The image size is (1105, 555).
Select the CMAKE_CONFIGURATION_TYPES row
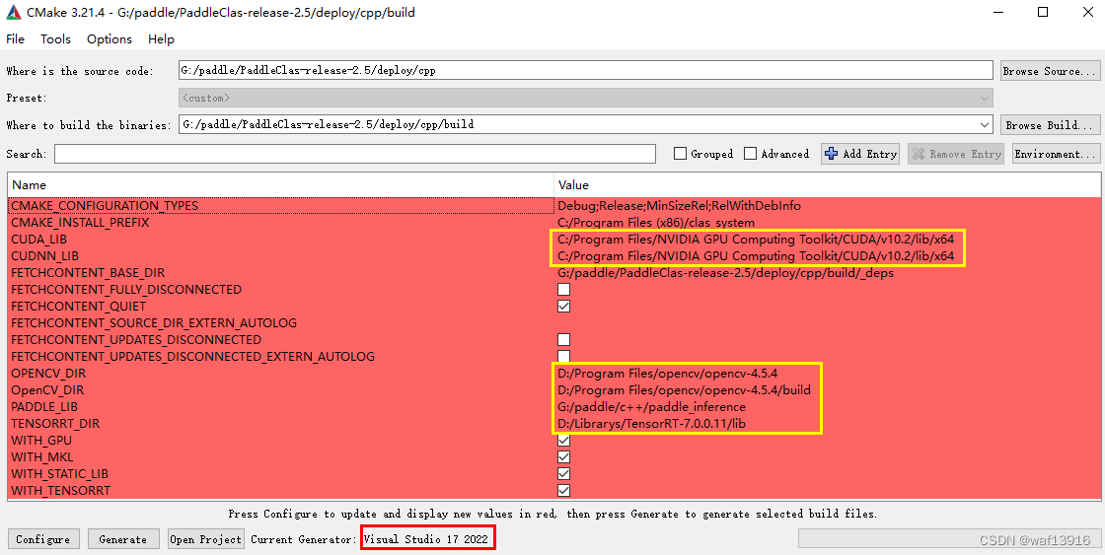pyautogui.click(x=553, y=206)
